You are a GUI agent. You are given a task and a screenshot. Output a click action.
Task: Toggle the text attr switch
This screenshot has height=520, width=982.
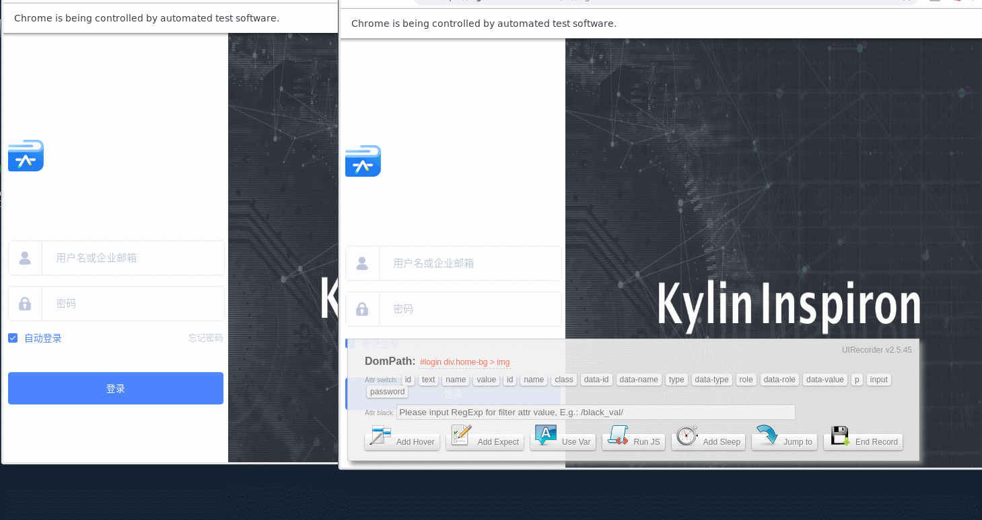(x=429, y=380)
